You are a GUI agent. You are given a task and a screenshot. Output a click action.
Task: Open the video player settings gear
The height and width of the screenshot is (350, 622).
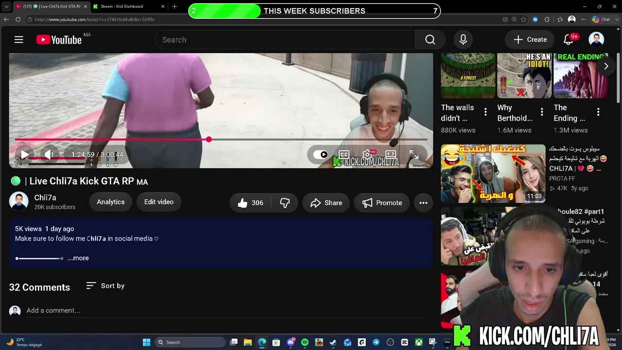coord(367,155)
